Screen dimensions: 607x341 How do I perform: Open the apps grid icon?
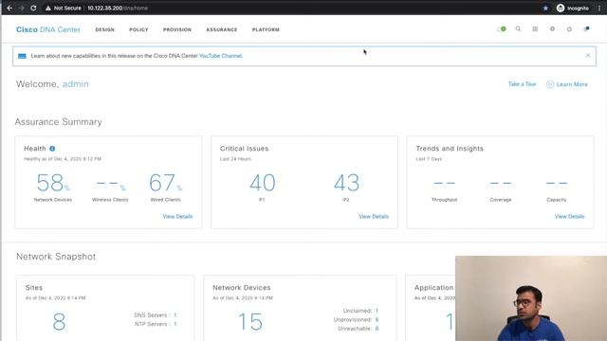point(535,29)
